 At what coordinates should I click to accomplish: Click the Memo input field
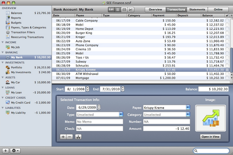coord(99,122)
